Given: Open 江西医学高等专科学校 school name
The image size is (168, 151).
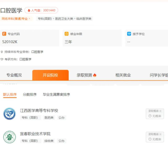Looking at the screenshot, I should (x=39, y=111).
